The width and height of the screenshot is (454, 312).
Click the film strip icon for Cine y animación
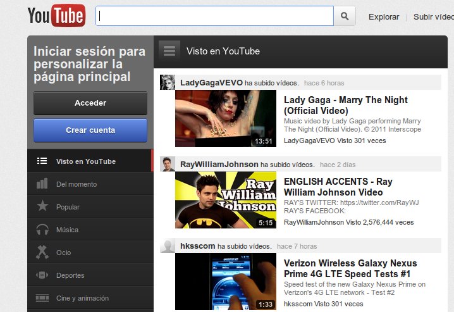[x=42, y=298]
